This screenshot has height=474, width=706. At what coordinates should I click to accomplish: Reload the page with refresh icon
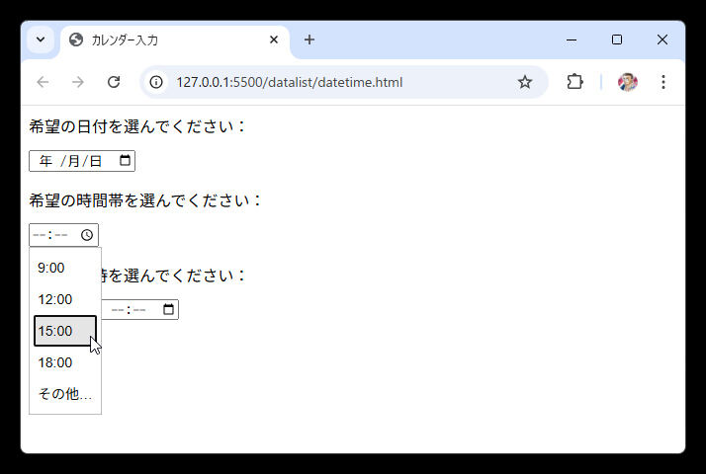tap(114, 82)
